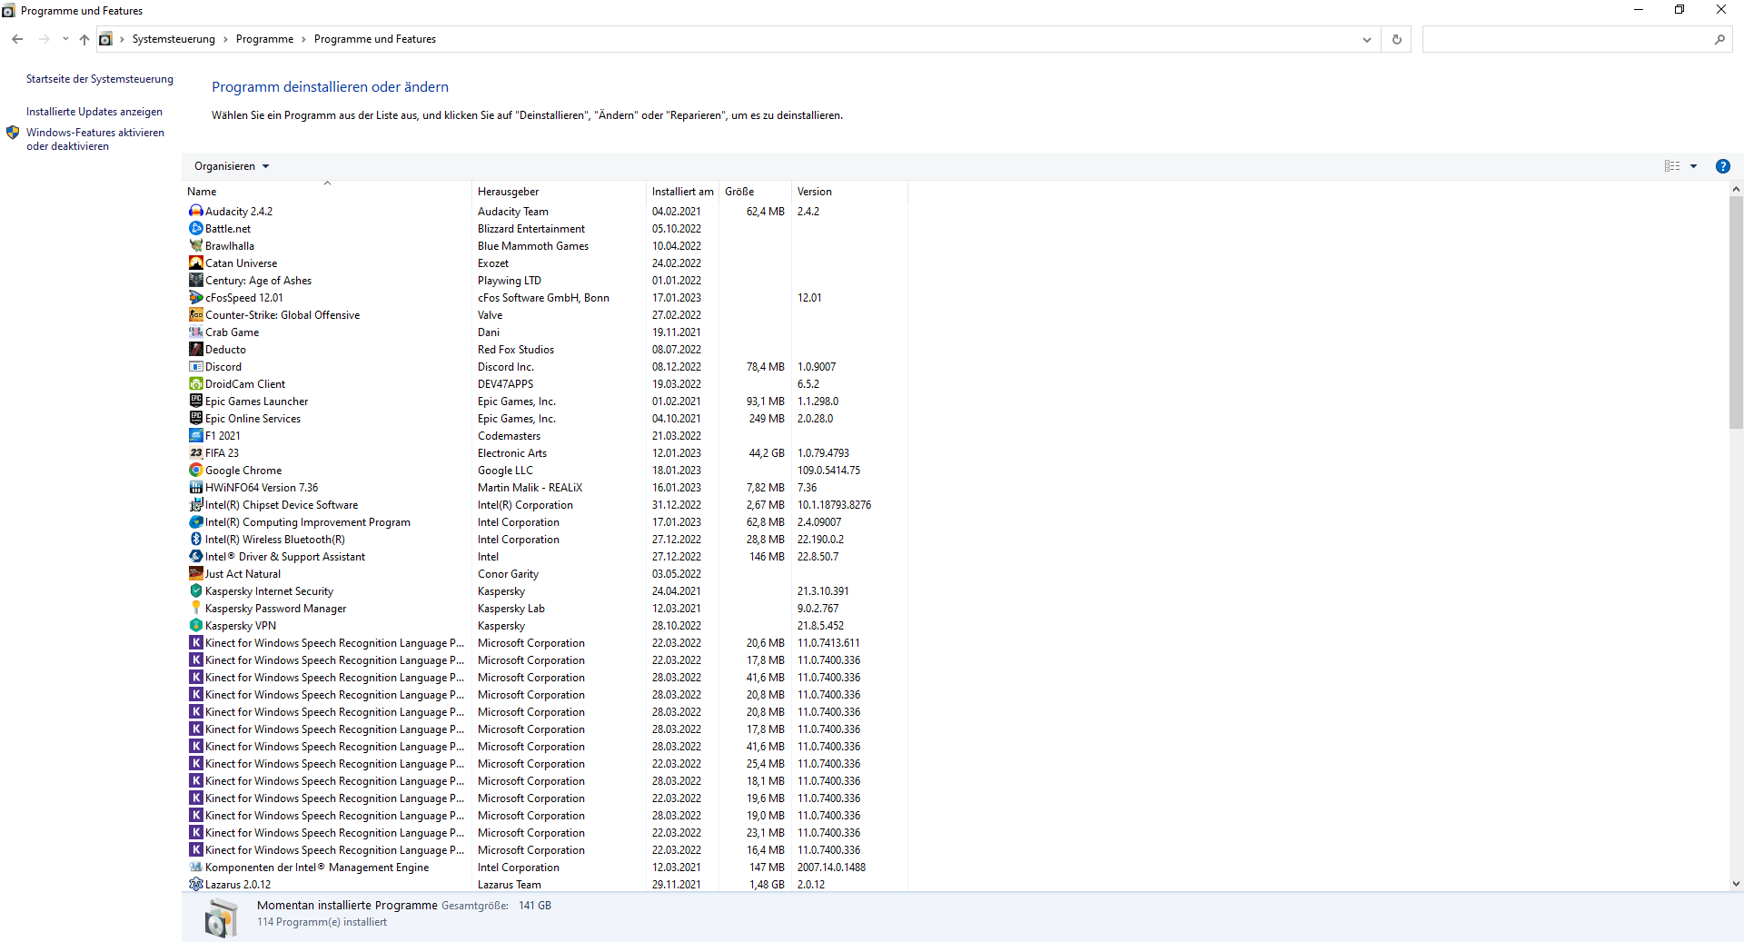Image resolution: width=1744 pixels, height=942 pixels.
Task: Sort the list by Name column
Action: point(328,192)
